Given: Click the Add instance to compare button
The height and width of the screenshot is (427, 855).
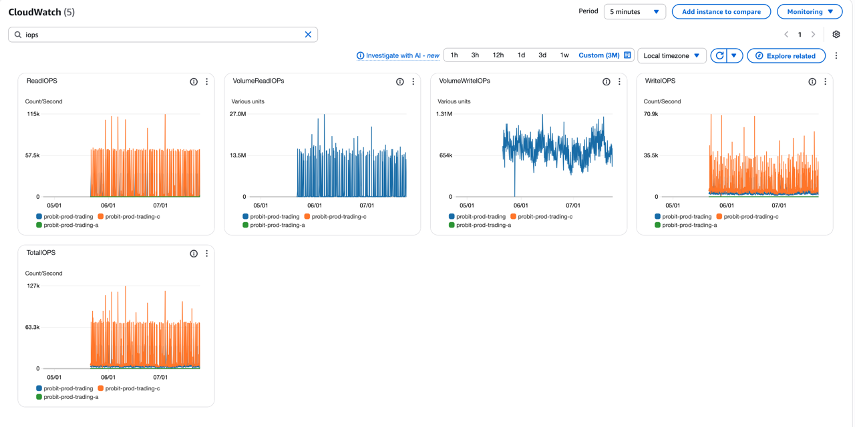Looking at the screenshot, I should point(721,11).
